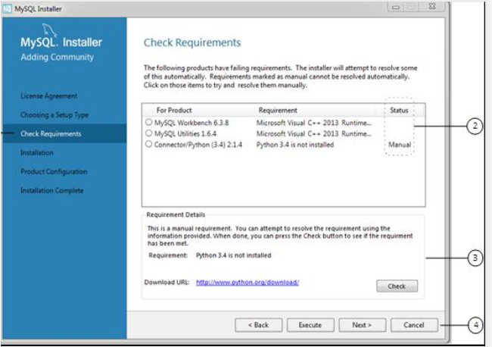Select the MySQL Workbench 6.3.8 radio button
Viewport: 492px width, 347px height.
pyautogui.click(x=148, y=122)
